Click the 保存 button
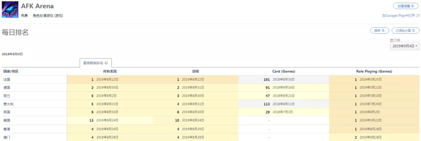 coord(379,31)
